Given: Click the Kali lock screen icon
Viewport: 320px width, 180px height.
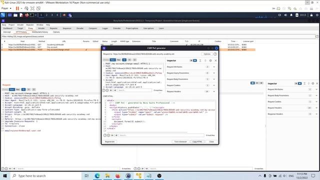Looking at the screenshot, I should point(311,15).
